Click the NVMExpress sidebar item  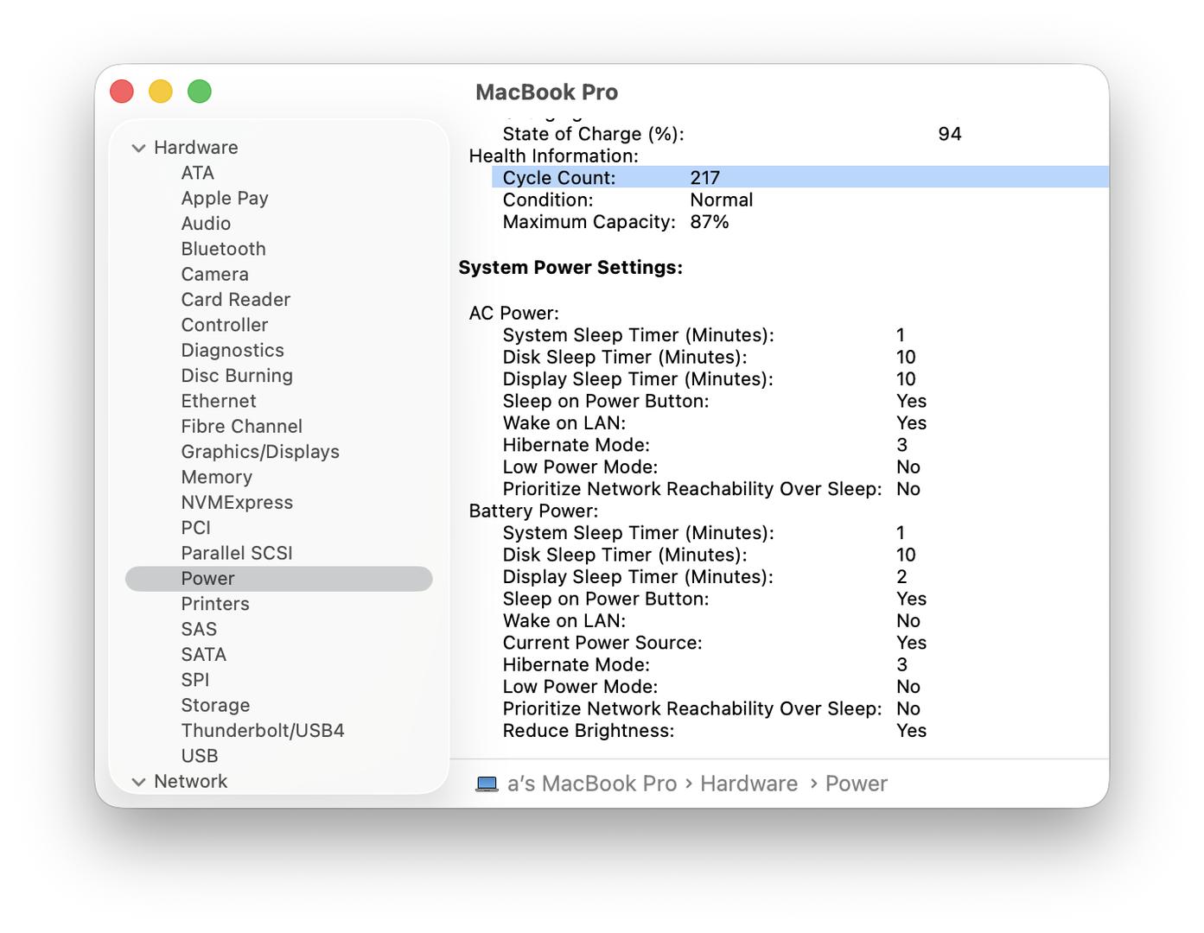(x=236, y=503)
